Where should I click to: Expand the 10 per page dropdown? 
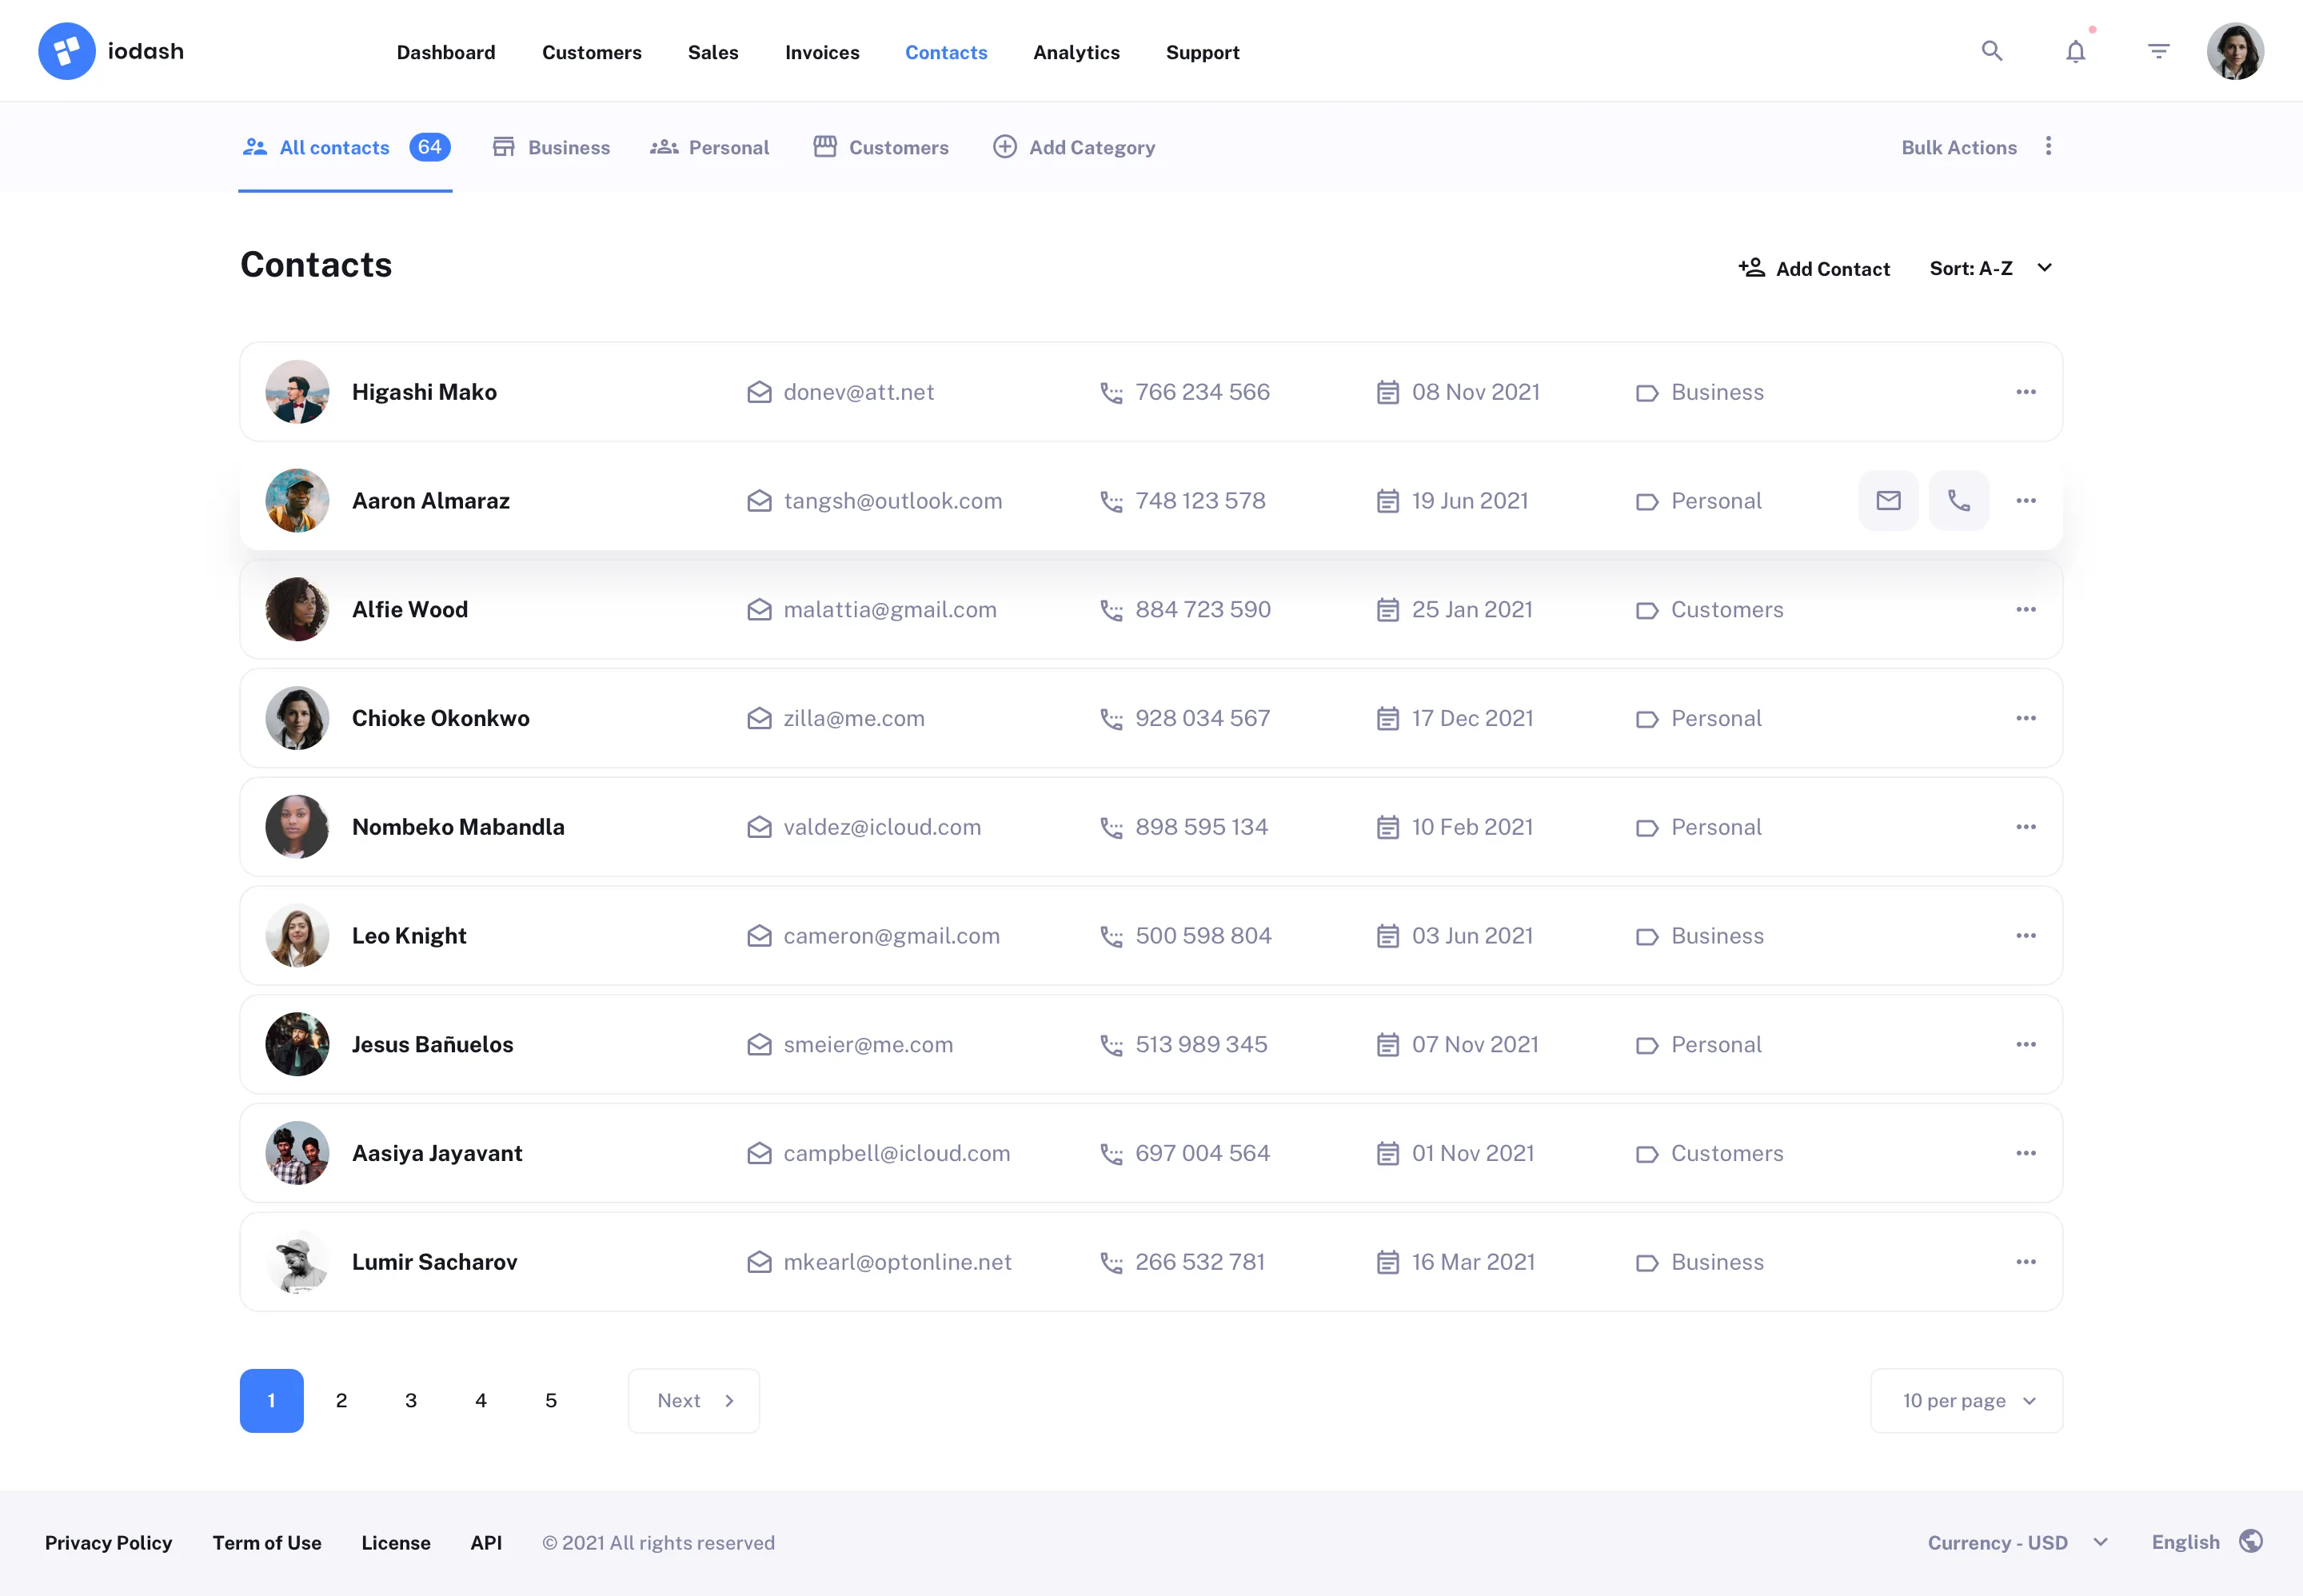point(1966,1400)
